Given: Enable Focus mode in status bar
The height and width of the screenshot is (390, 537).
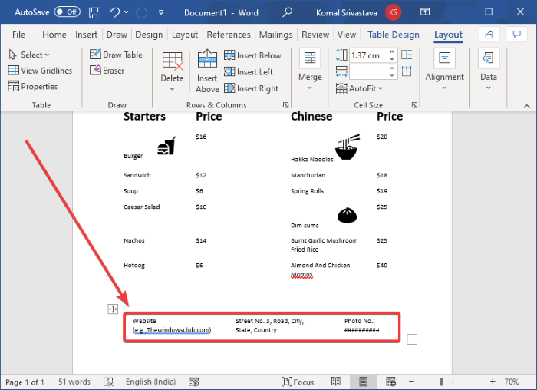Looking at the screenshot, I should click(x=298, y=382).
